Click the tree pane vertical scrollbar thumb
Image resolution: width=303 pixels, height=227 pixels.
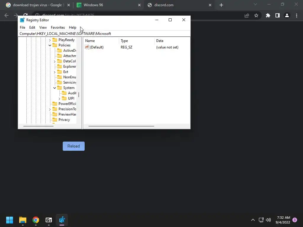[x=79, y=95]
